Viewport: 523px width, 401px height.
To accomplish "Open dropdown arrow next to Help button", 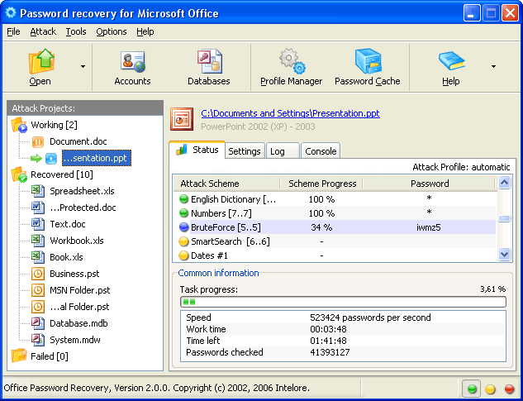I will tap(493, 66).
